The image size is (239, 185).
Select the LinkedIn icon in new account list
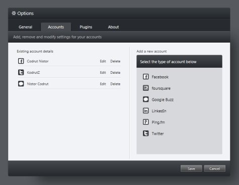(146, 111)
